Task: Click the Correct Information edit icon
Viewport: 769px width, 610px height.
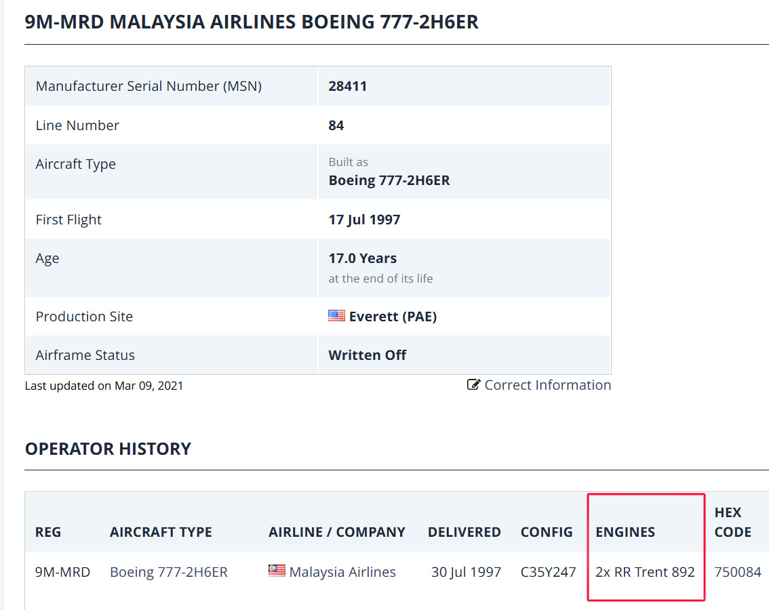Action: (473, 384)
